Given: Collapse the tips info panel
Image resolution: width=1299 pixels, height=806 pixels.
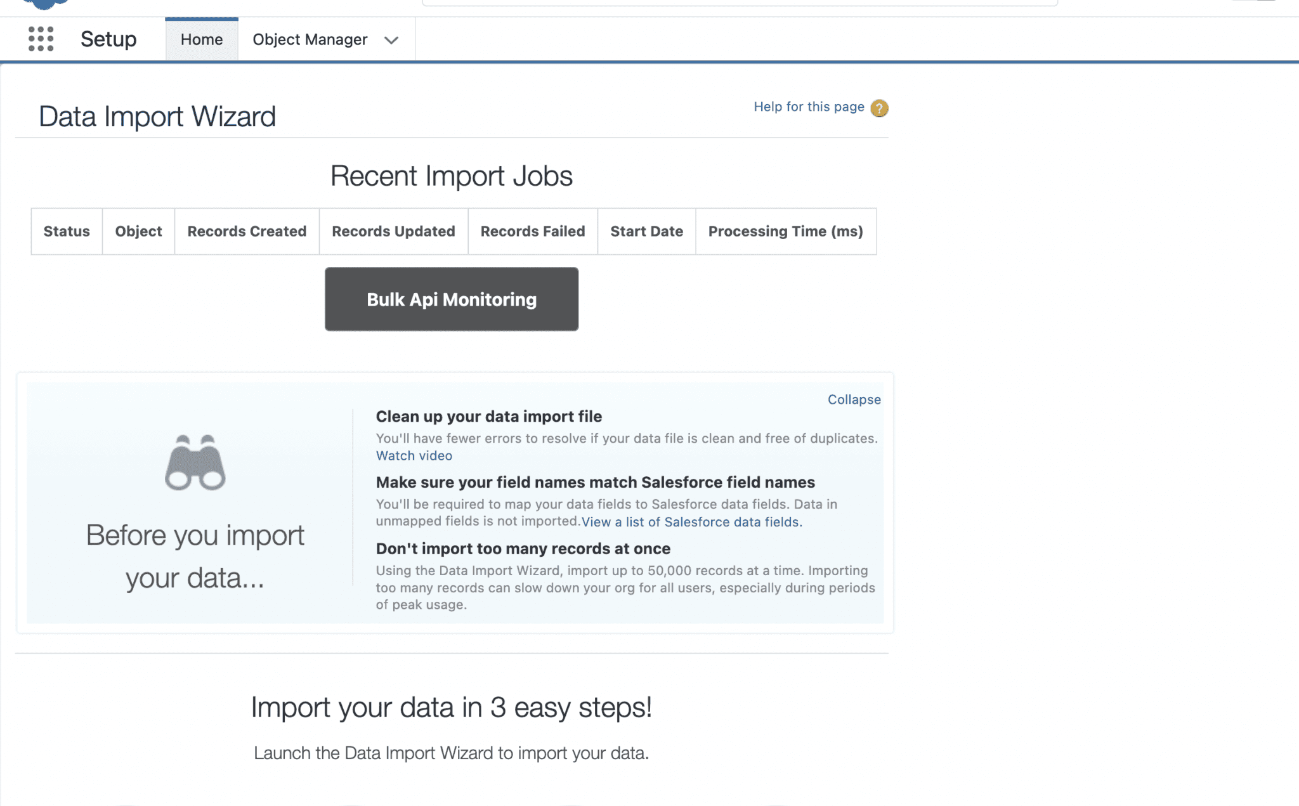Looking at the screenshot, I should (x=853, y=400).
